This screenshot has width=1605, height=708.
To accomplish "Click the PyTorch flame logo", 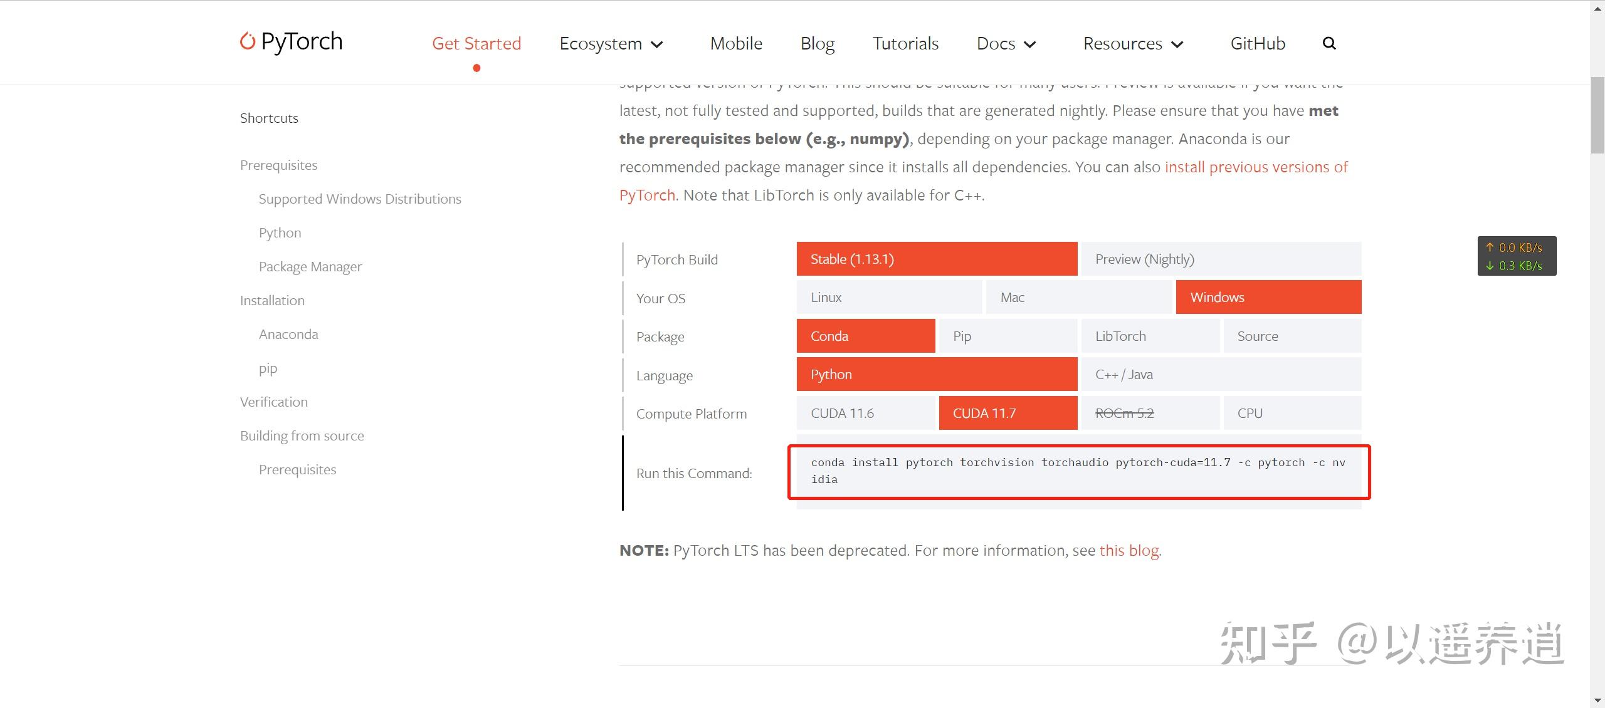I will tap(248, 41).
